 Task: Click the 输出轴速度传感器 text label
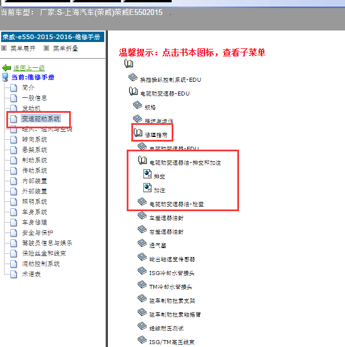tap(172, 259)
